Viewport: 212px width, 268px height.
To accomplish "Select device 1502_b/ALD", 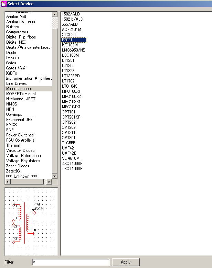I will 72,19.
